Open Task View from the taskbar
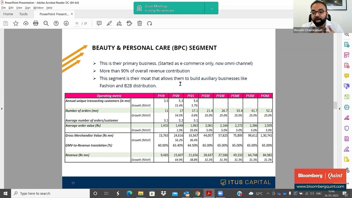352x198 pixels. [106, 193]
